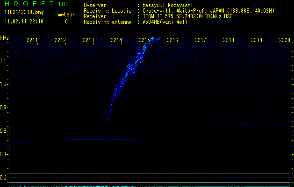Click the meteor count value 0

pyautogui.click(x=66, y=22)
